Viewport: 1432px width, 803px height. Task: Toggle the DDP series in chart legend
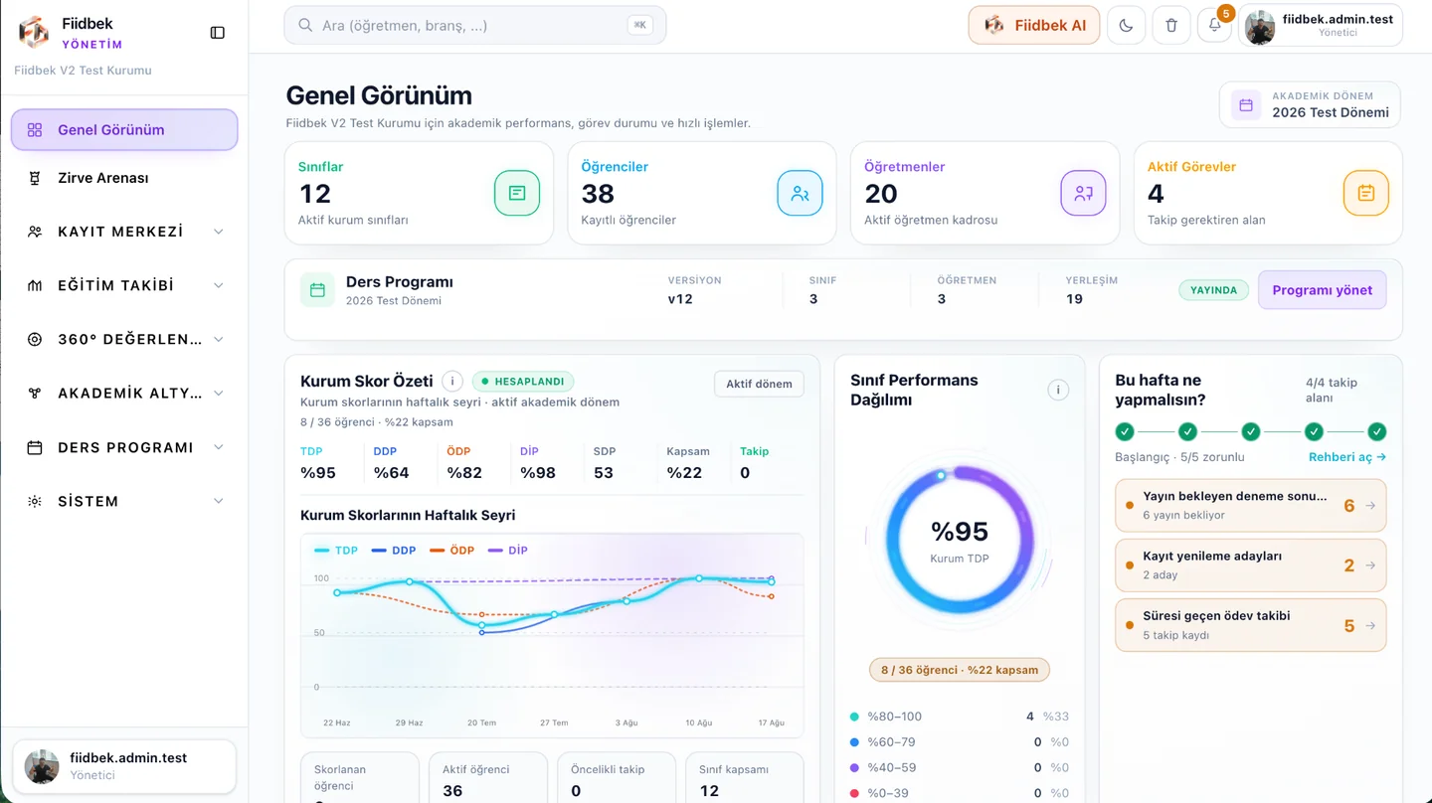394,551
